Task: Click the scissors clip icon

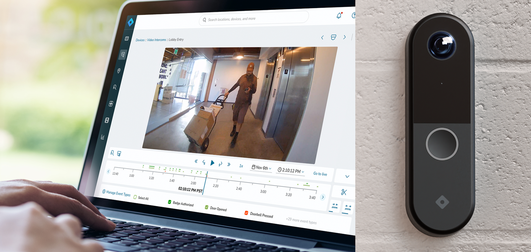Action: 344,192
